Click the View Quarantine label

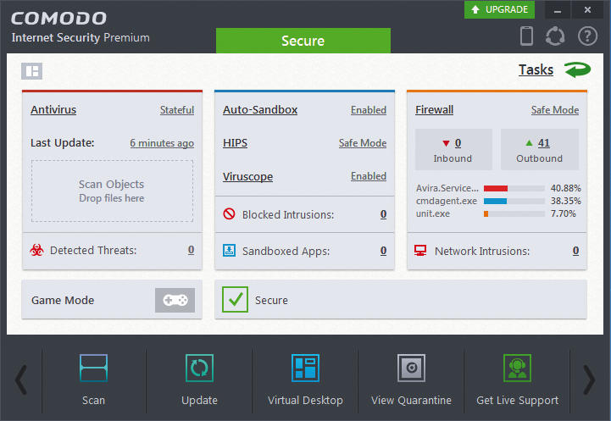[412, 401]
